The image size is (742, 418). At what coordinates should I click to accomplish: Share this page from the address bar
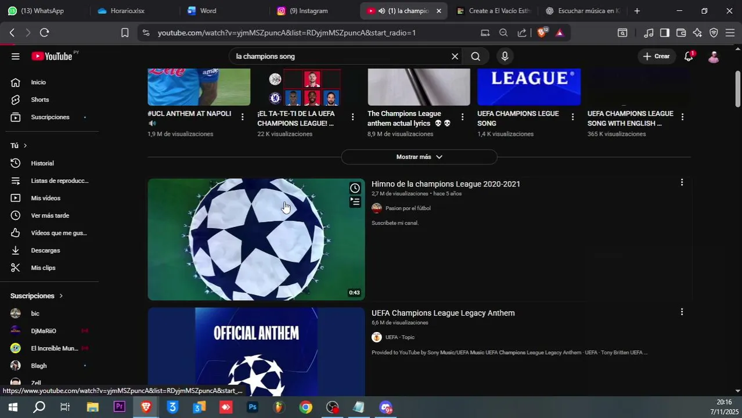[522, 33]
